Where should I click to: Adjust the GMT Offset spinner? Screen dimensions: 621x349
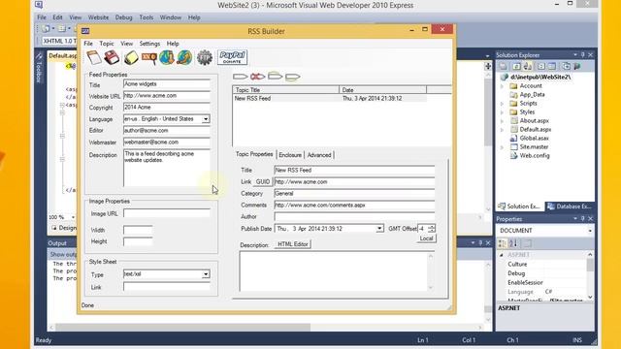431,229
